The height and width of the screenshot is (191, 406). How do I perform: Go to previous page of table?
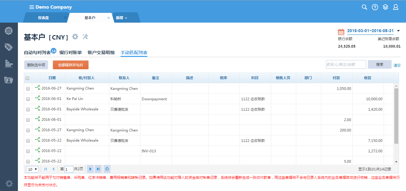(53, 169)
